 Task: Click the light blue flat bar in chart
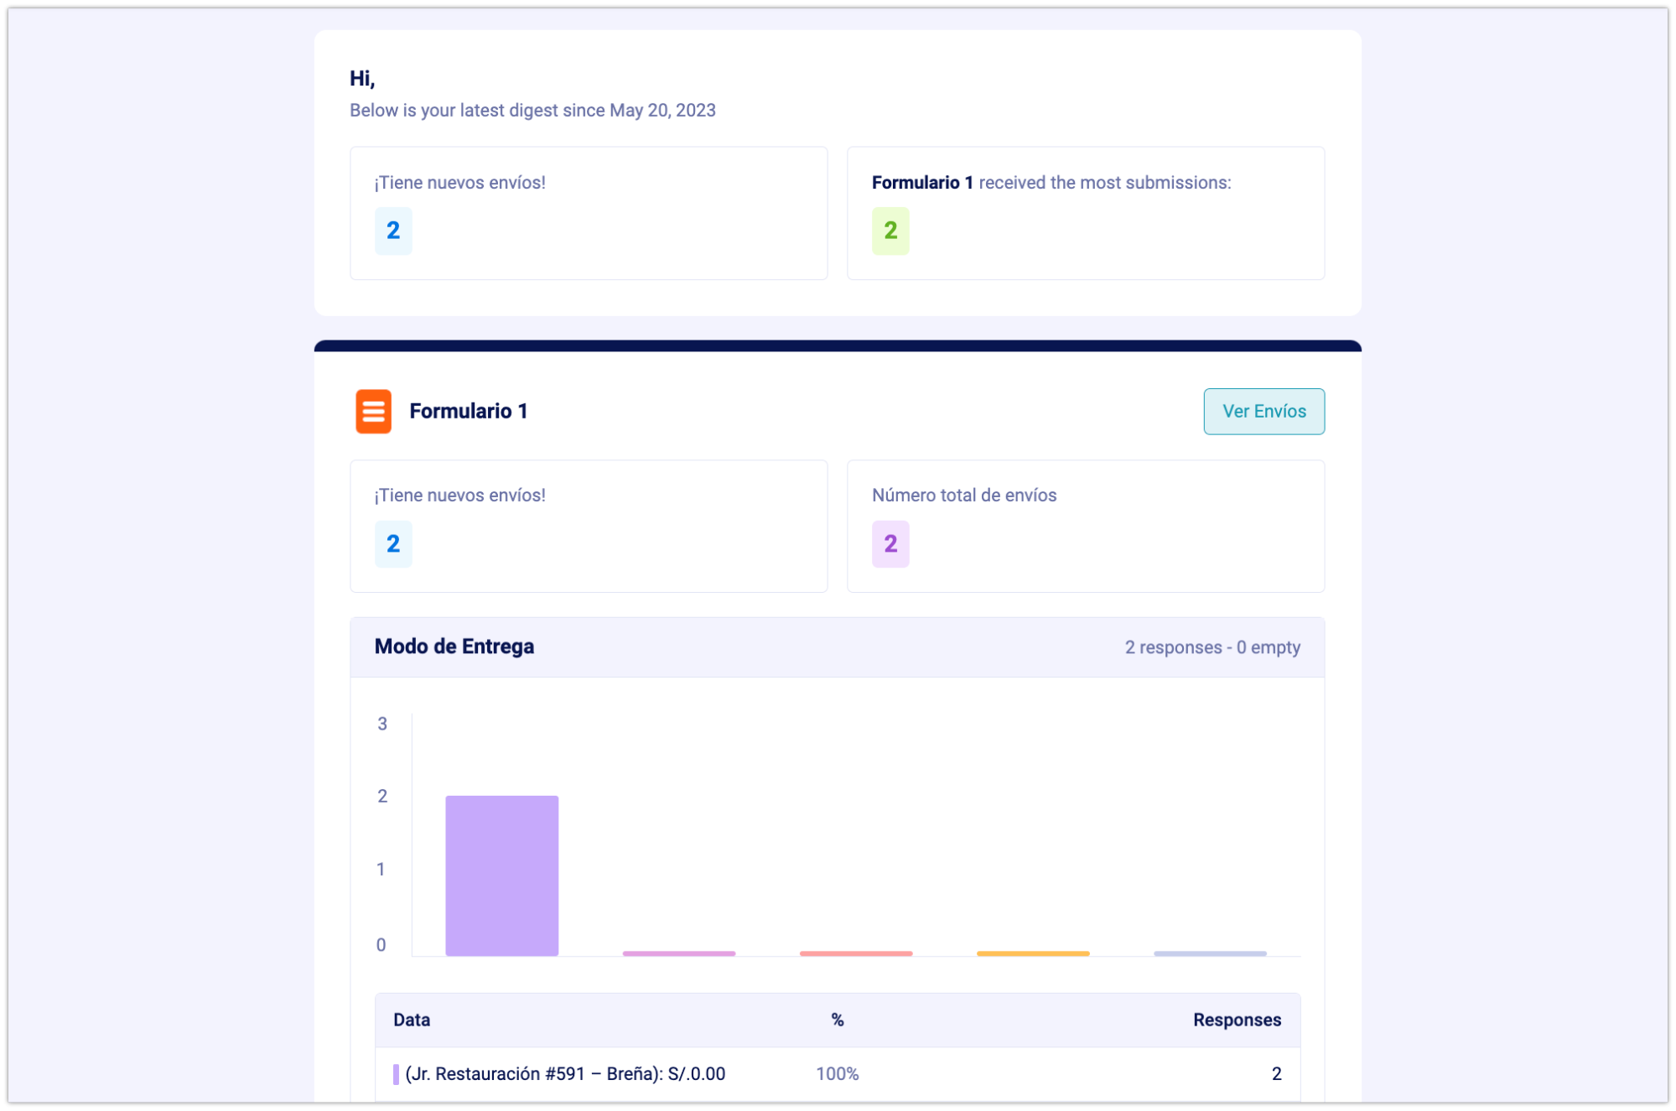pos(1209,953)
